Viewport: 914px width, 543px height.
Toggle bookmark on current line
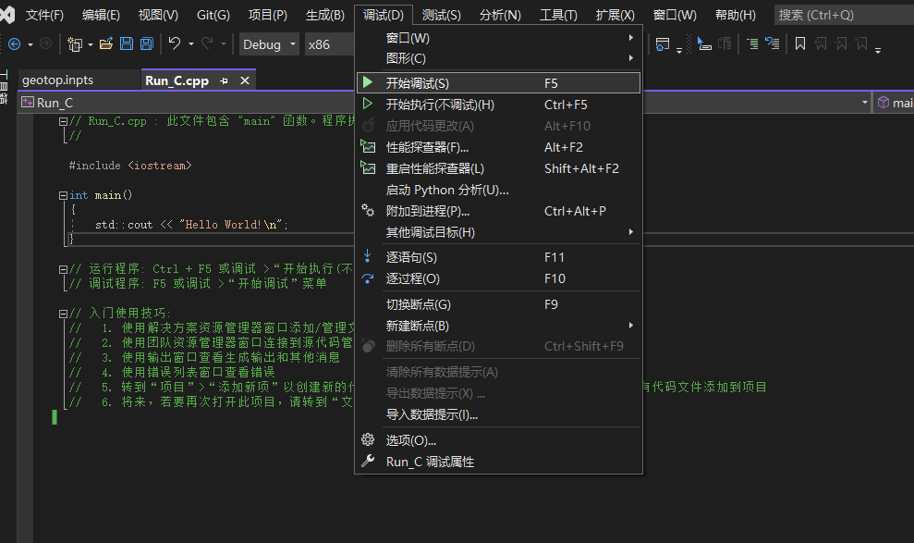coord(800,43)
